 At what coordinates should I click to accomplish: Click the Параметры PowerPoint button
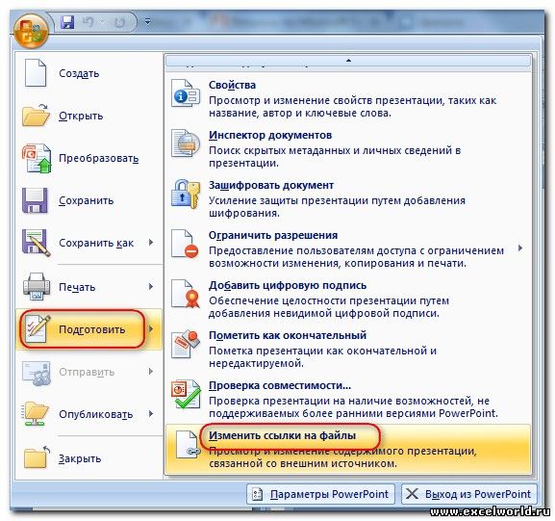coord(320,494)
